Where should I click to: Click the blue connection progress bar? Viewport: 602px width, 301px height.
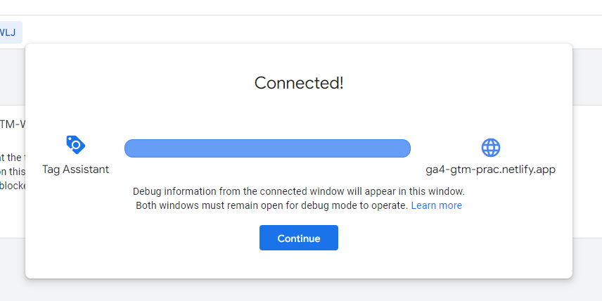268,148
